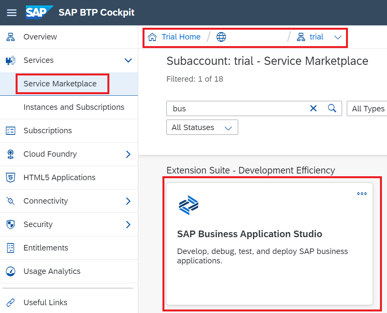This screenshot has height=313, width=387.
Task: Clear the search field with the X
Action: (x=314, y=108)
